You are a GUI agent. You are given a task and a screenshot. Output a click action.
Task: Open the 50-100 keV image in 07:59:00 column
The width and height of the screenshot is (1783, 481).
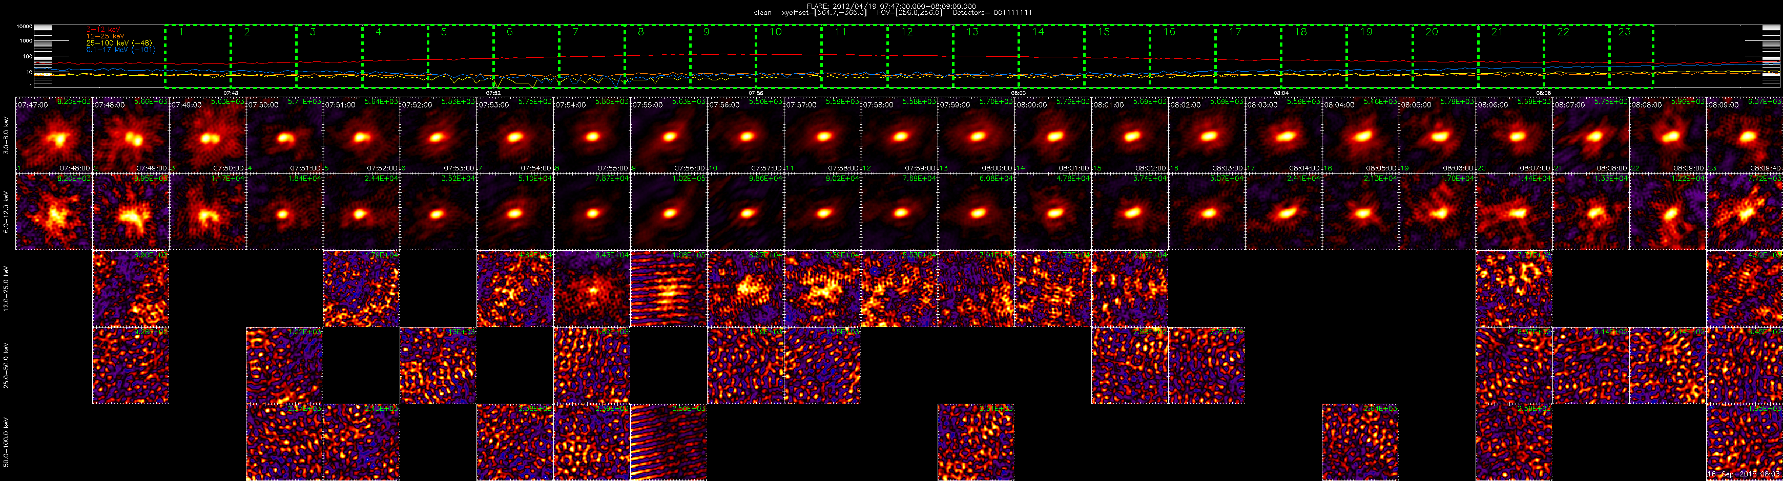(976, 442)
